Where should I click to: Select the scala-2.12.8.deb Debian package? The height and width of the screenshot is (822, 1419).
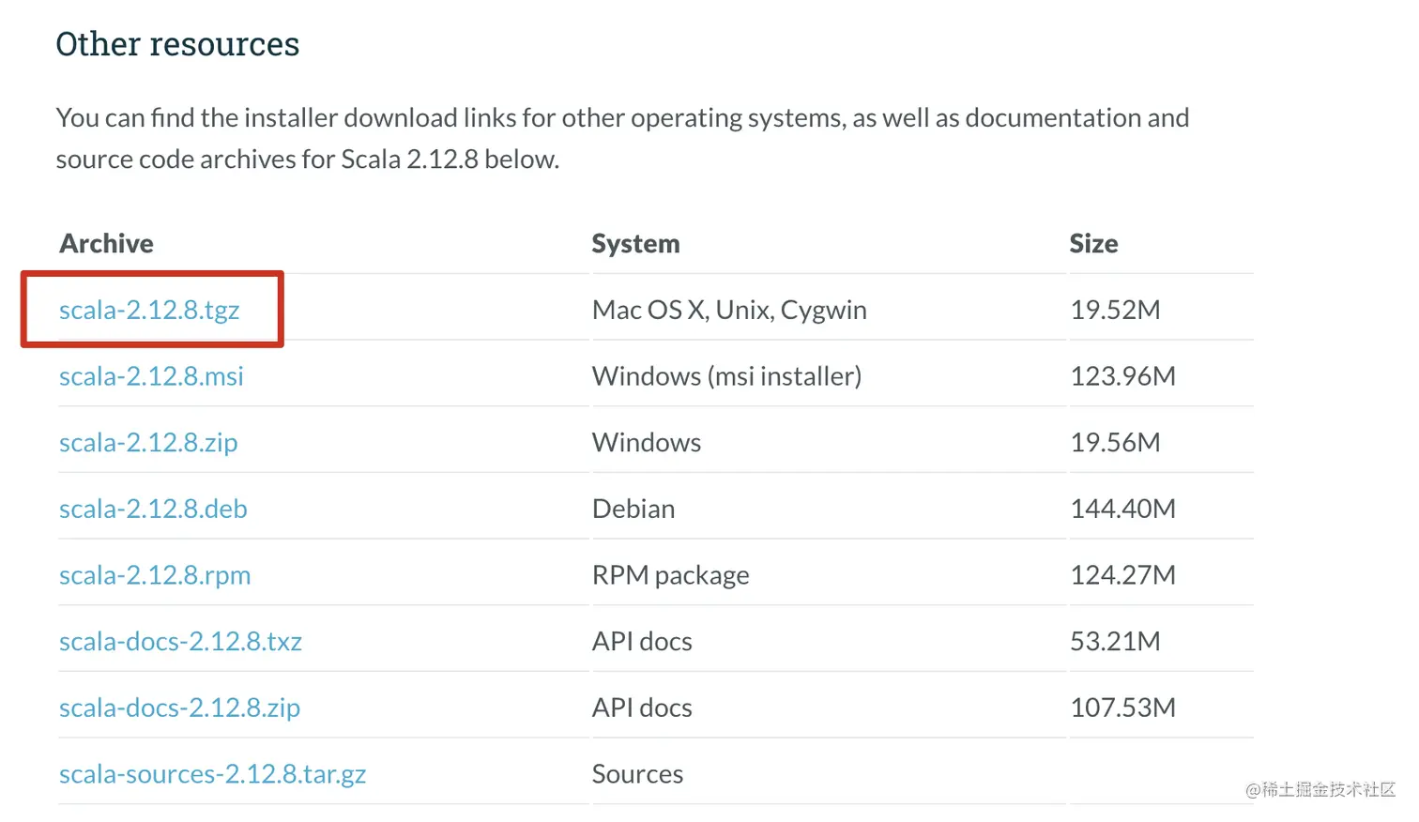(153, 509)
